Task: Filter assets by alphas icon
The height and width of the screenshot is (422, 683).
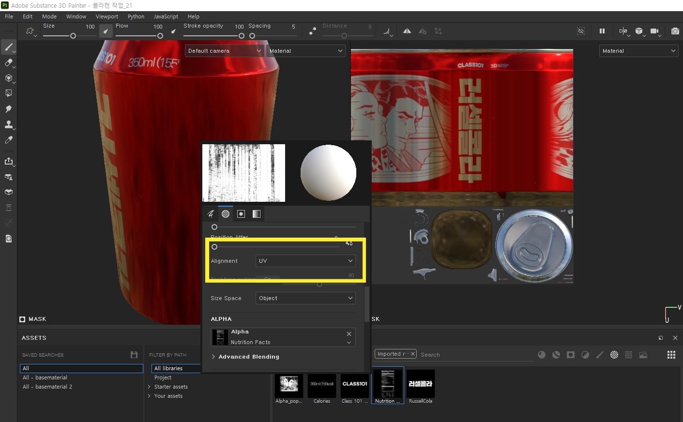Action: coord(614,355)
